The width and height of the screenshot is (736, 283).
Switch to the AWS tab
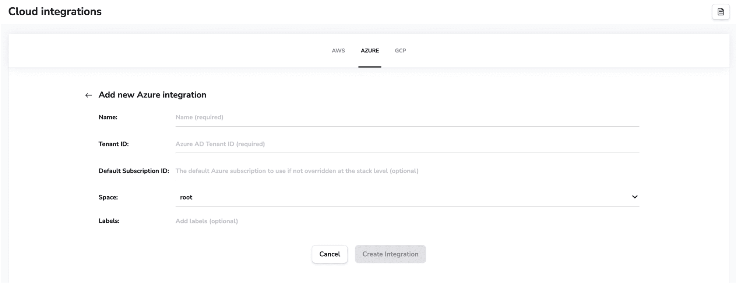pyautogui.click(x=338, y=51)
